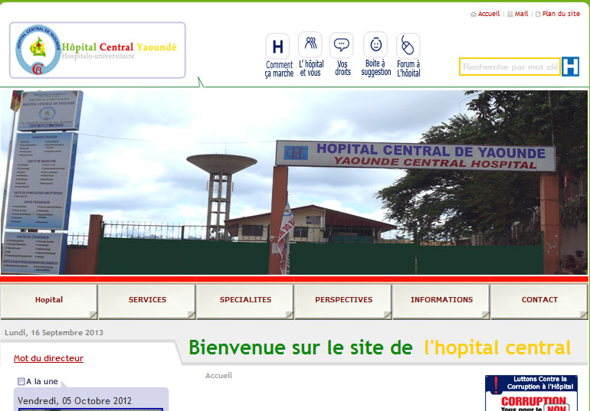Click the Plan du site page icon
This screenshot has height=411, width=590.
tap(538, 15)
